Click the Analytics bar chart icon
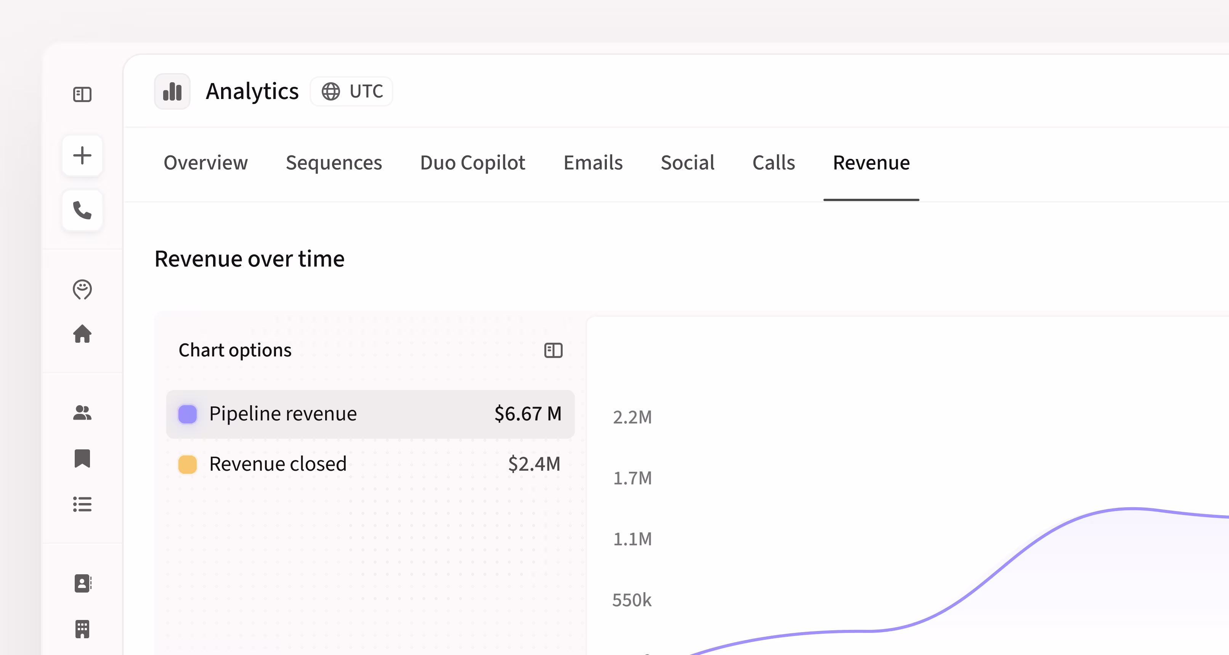Viewport: 1229px width, 655px height. [x=172, y=91]
